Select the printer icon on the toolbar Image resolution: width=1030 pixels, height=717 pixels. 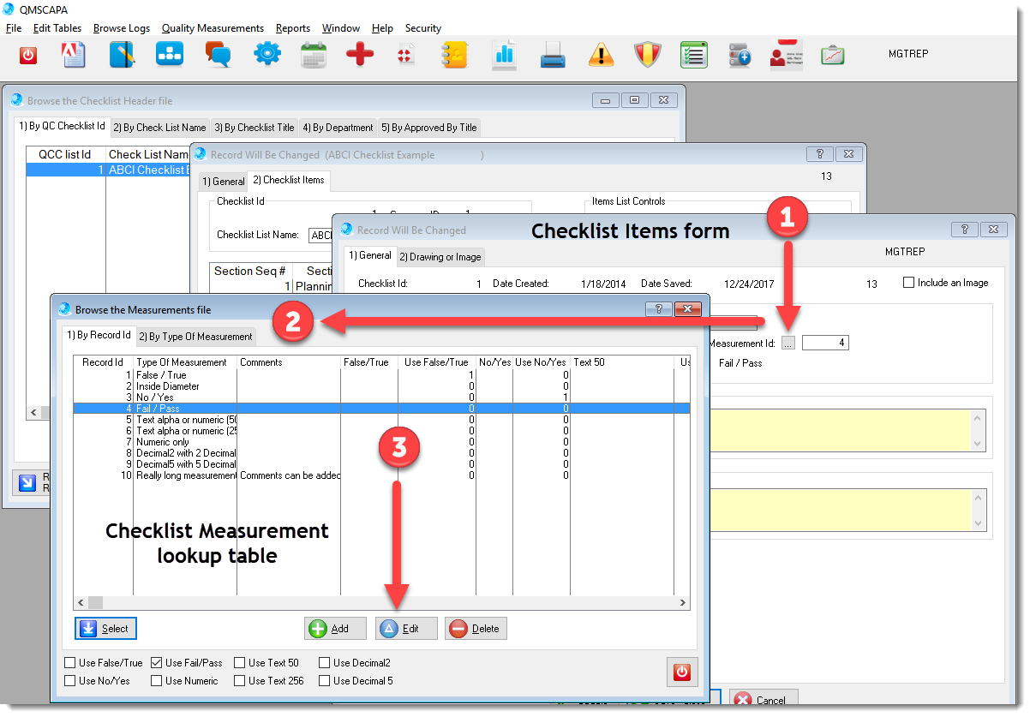[553, 53]
